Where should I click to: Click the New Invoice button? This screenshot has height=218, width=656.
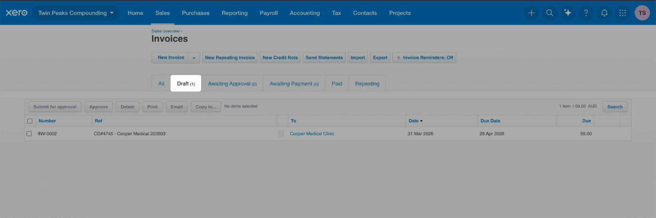click(171, 58)
